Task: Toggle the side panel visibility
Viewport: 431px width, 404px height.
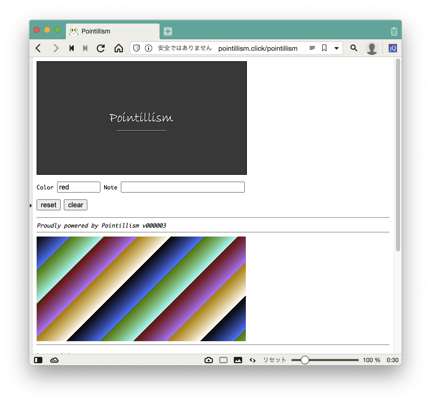Action: [38, 360]
